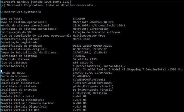
Task: Click total physical memory 4.044 MB
Action: (80, 97)
